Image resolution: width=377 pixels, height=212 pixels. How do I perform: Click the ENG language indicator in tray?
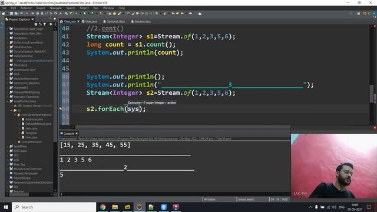[342, 207]
